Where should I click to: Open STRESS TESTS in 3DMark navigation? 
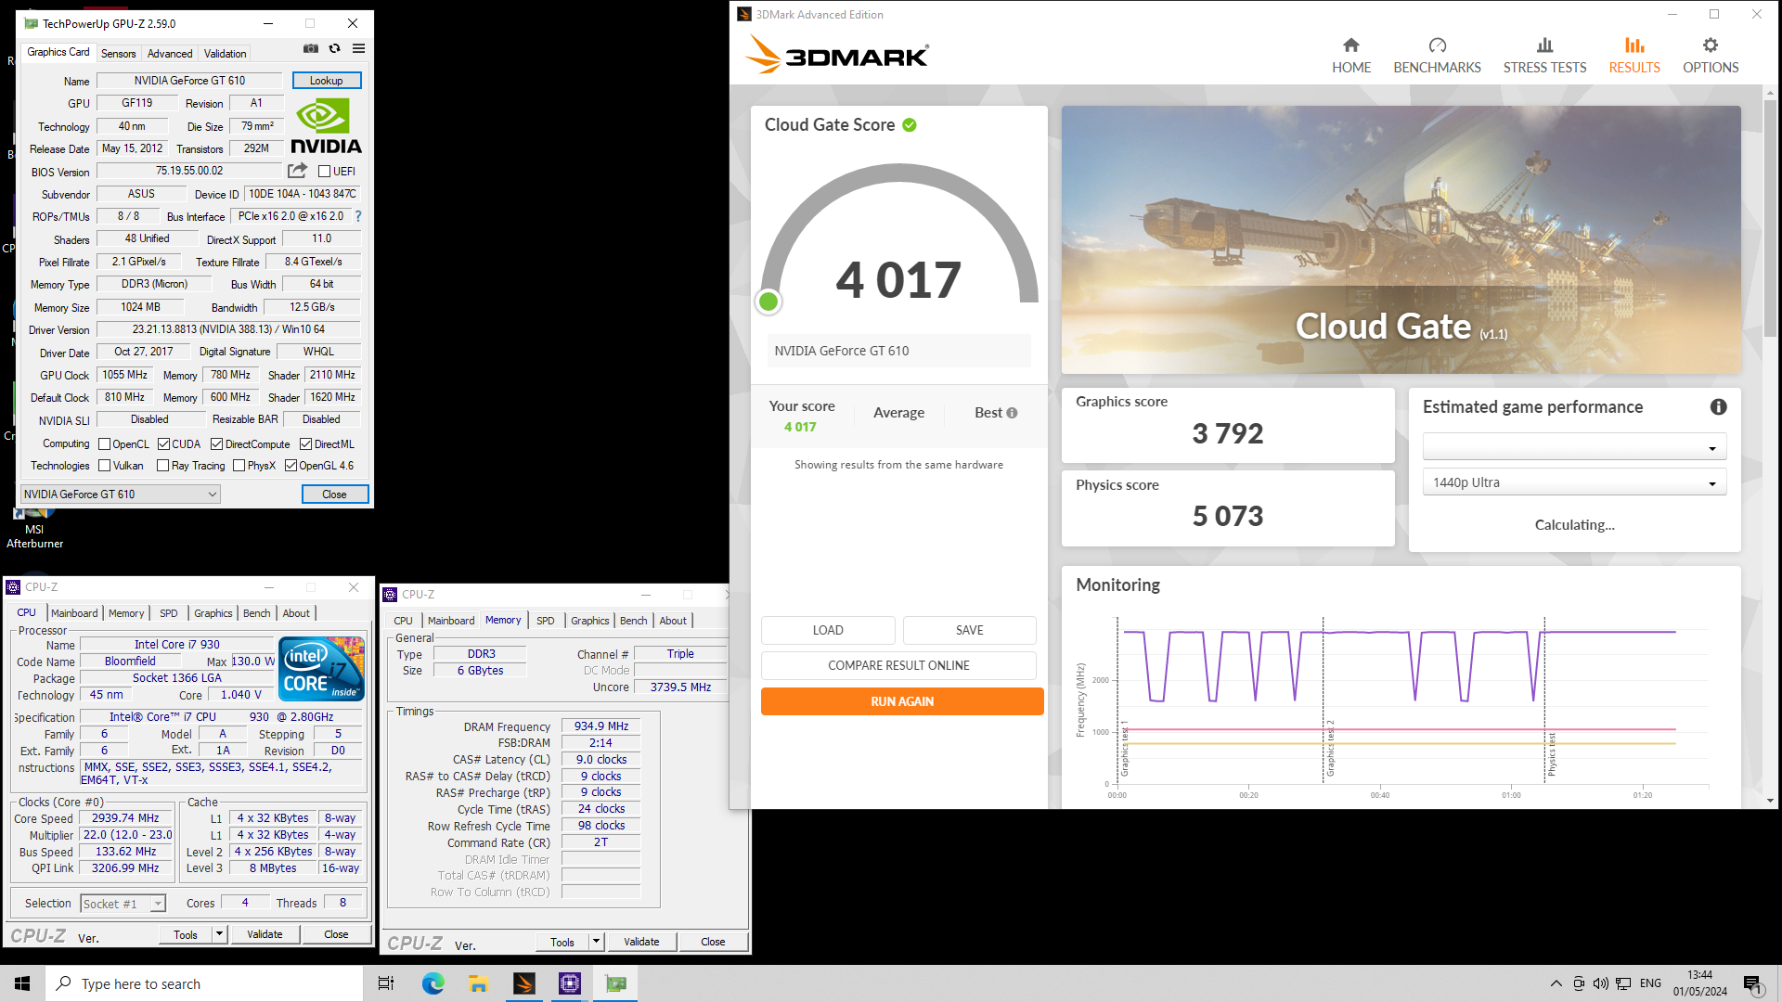pyautogui.click(x=1544, y=56)
